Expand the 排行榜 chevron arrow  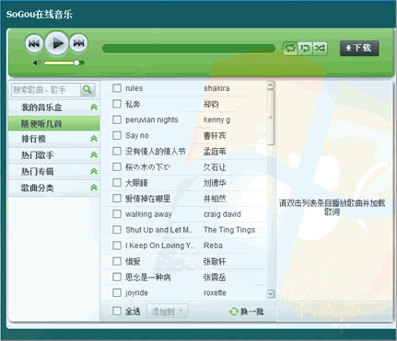[94, 139]
